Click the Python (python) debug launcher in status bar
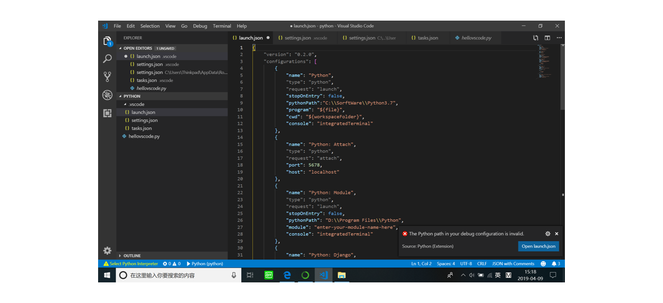The image size is (663, 303). (205, 263)
